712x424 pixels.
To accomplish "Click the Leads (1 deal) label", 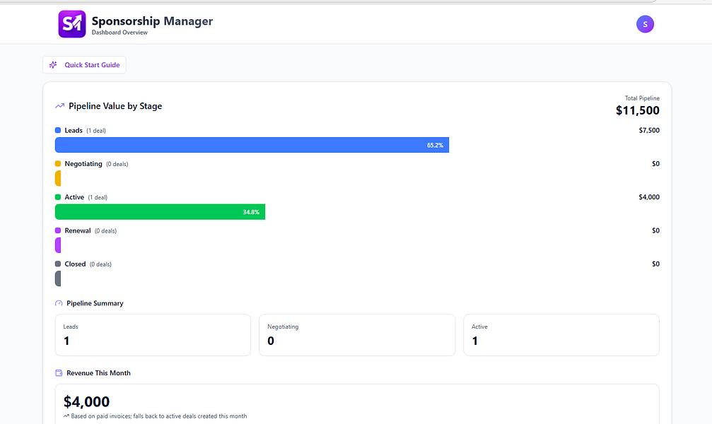I will [x=85, y=130].
